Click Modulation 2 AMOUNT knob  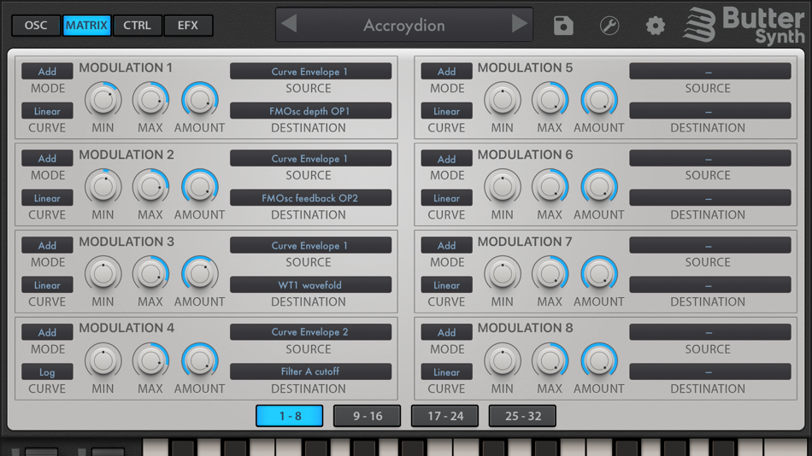pos(199,187)
